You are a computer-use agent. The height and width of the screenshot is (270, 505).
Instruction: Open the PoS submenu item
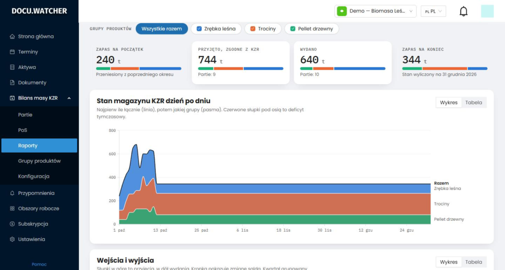(x=39, y=130)
